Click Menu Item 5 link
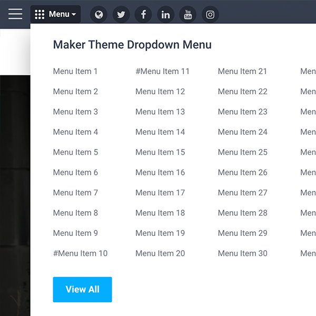Viewport: 316px width, 316px height. click(x=75, y=152)
